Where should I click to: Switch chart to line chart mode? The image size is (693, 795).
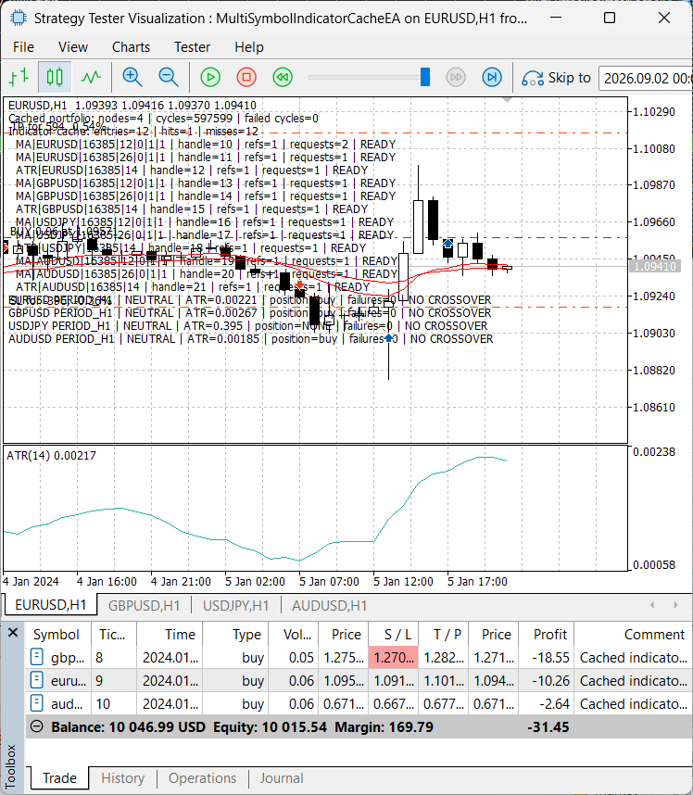tap(91, 78)
